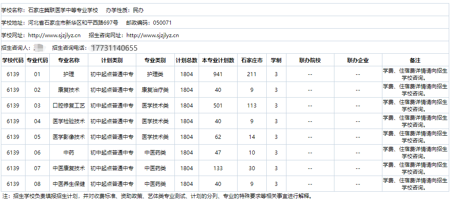Select the 康复治疗类 category cell

tap(155, 90)
